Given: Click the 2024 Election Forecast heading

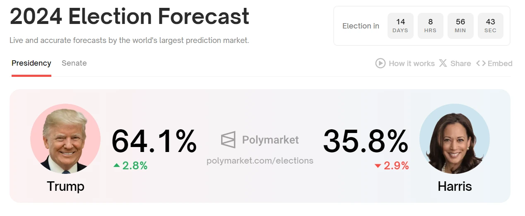Looking at the screenshot, I should 130,17.
